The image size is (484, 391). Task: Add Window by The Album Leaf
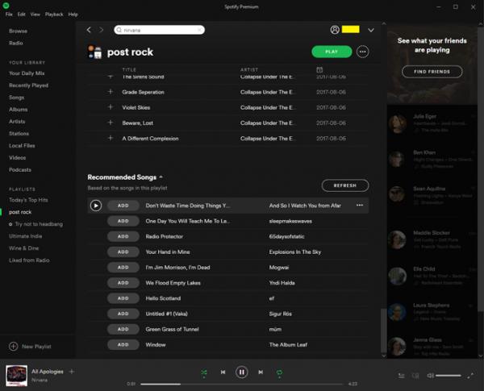[123, 344]
